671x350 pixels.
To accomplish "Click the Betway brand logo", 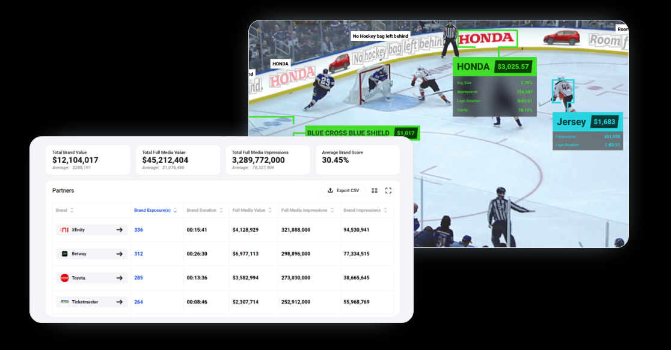I will coord(66,254).
